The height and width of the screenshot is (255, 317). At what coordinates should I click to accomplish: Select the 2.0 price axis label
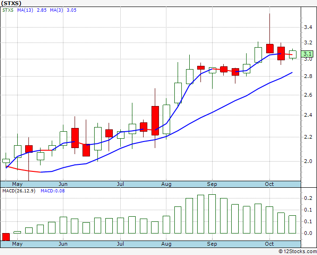pos(308,161)
